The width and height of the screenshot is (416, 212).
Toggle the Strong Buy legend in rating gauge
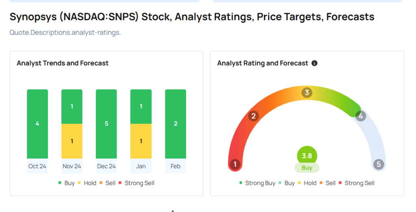tap(257, 183)
